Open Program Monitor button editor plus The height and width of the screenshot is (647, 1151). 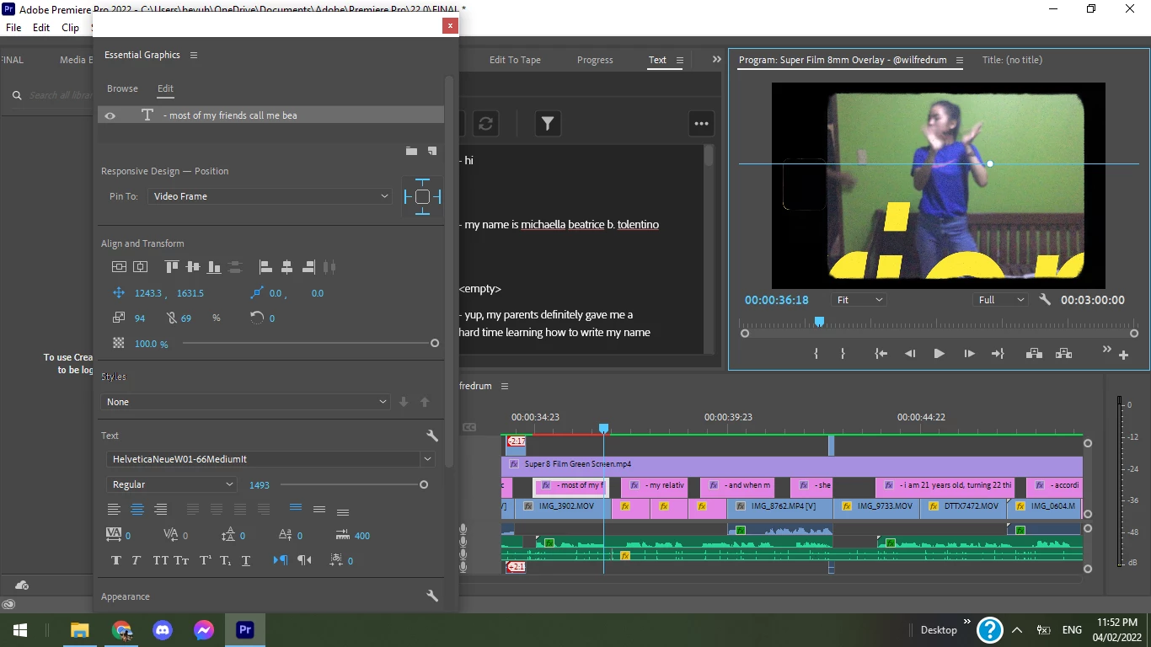pyautogui.click(x=1123, y=356)
